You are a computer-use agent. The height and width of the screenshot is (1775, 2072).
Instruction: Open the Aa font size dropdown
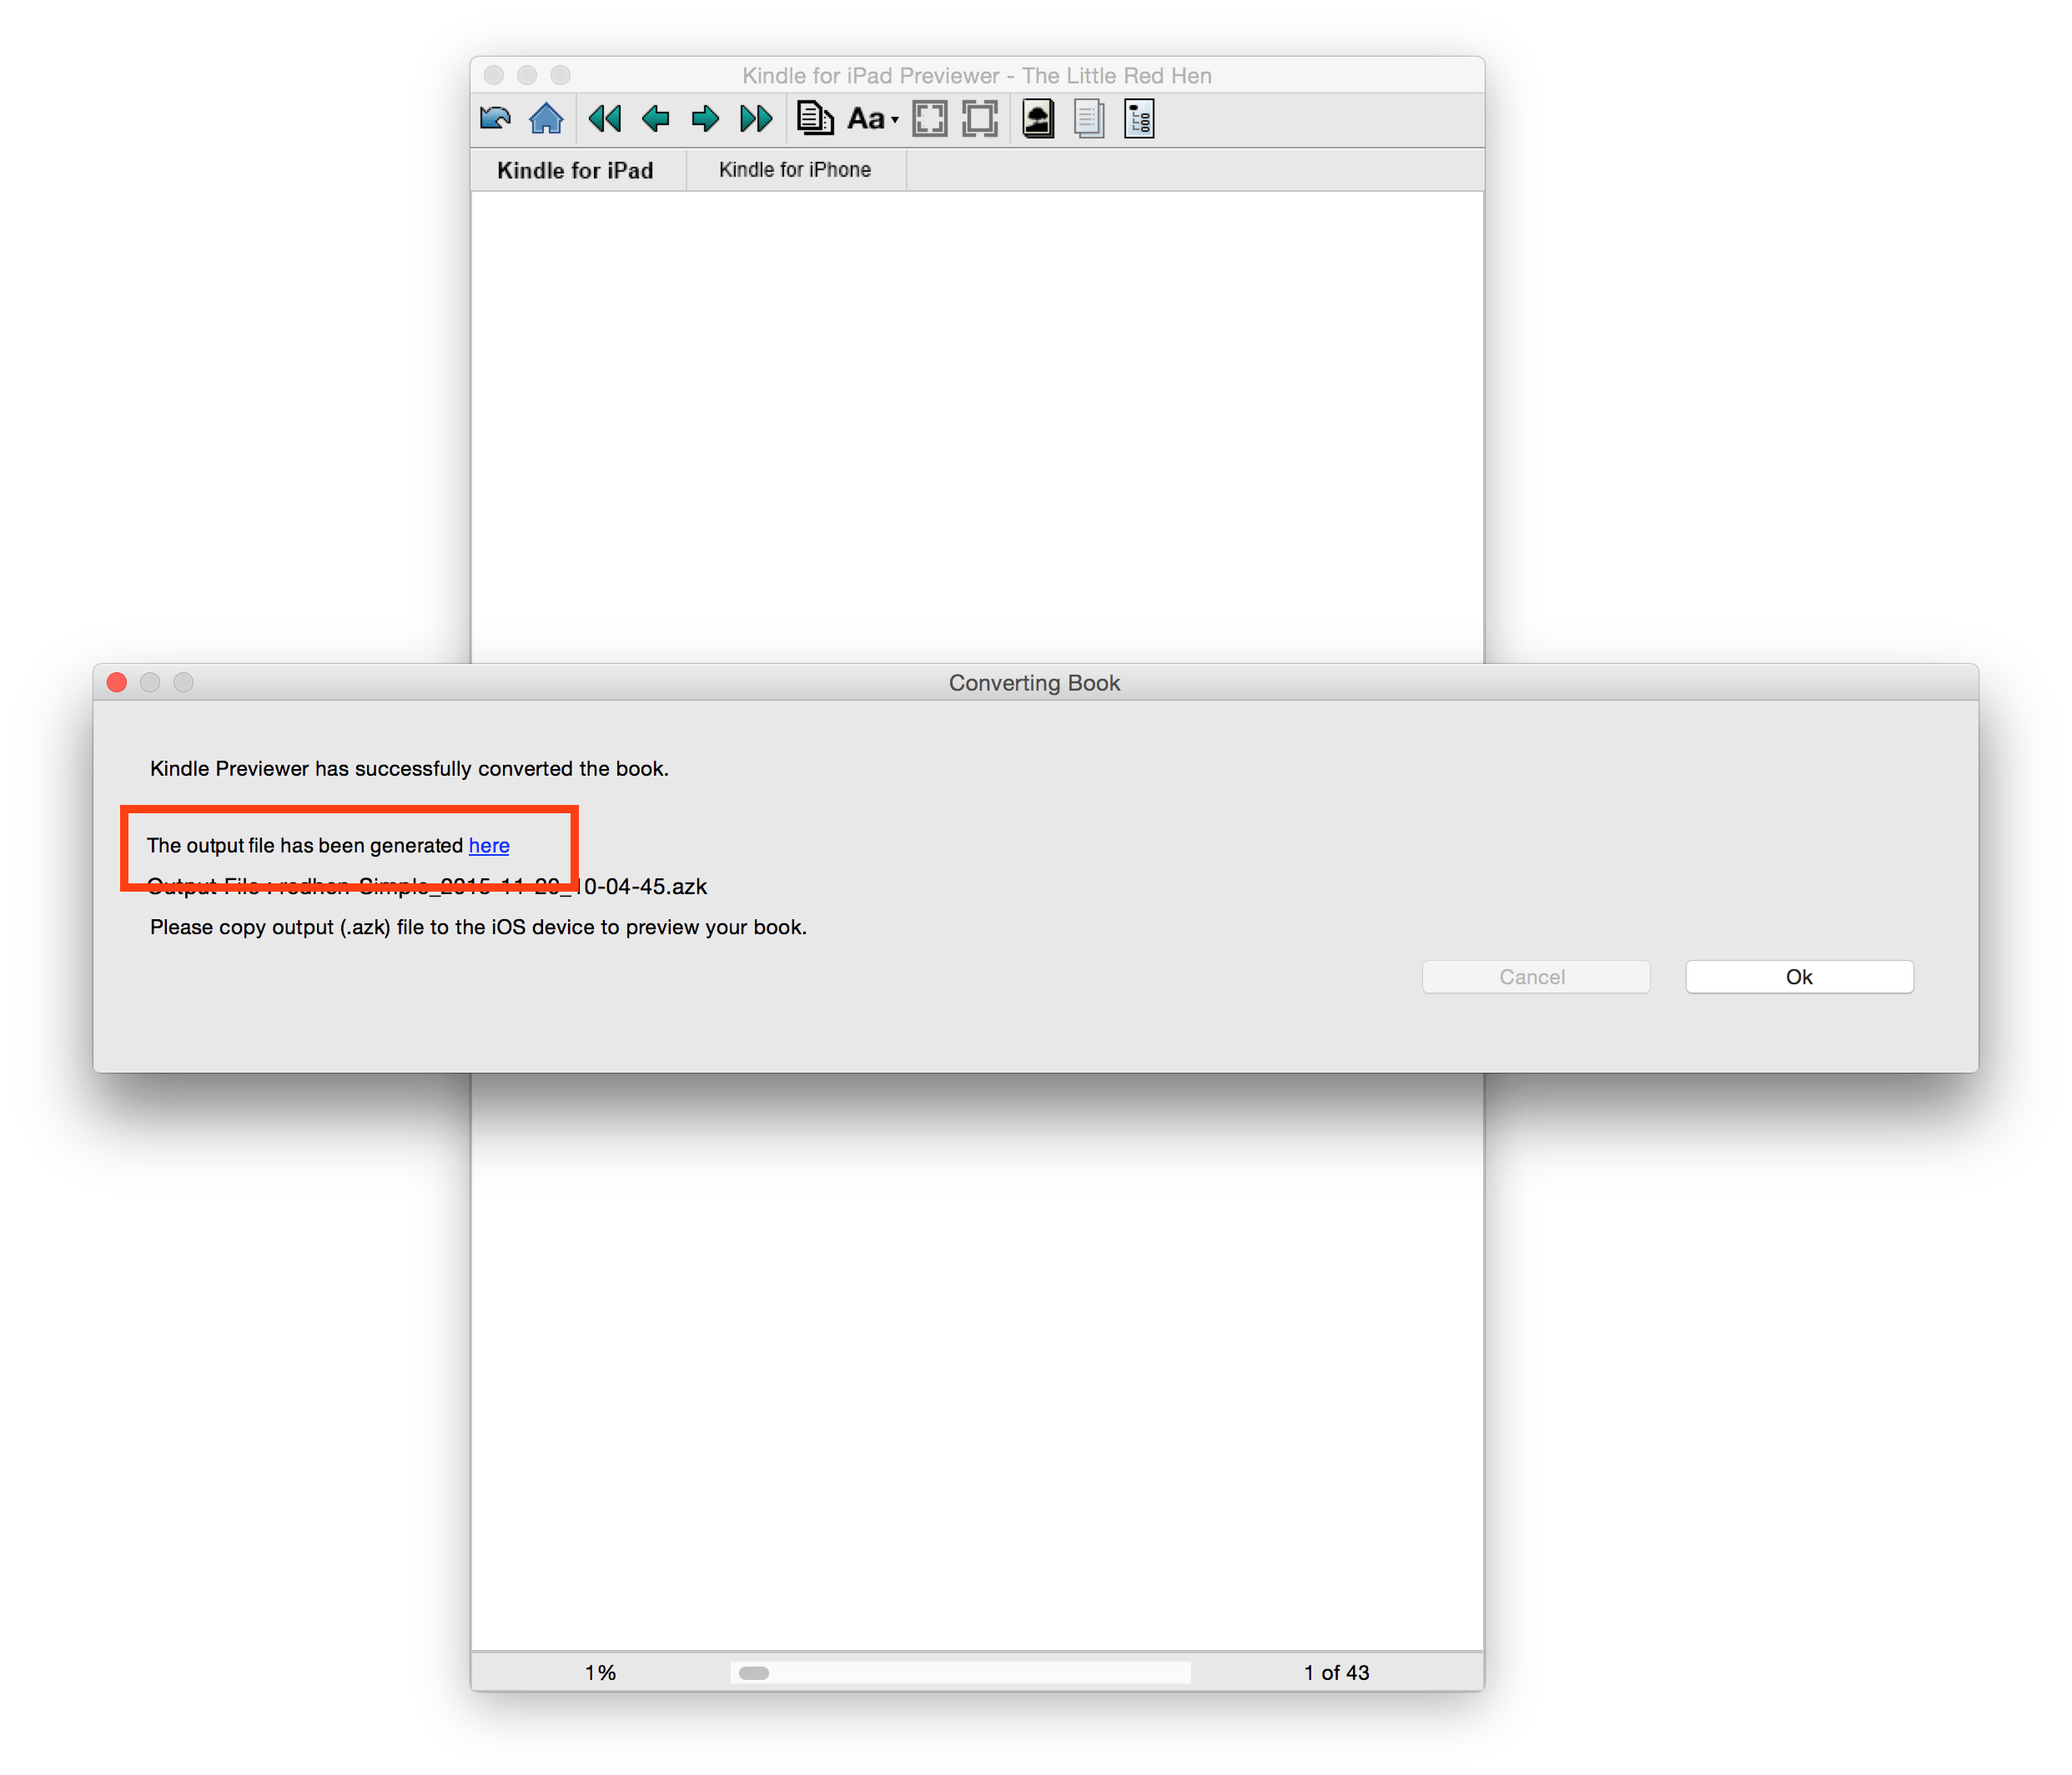pos(869,118)
